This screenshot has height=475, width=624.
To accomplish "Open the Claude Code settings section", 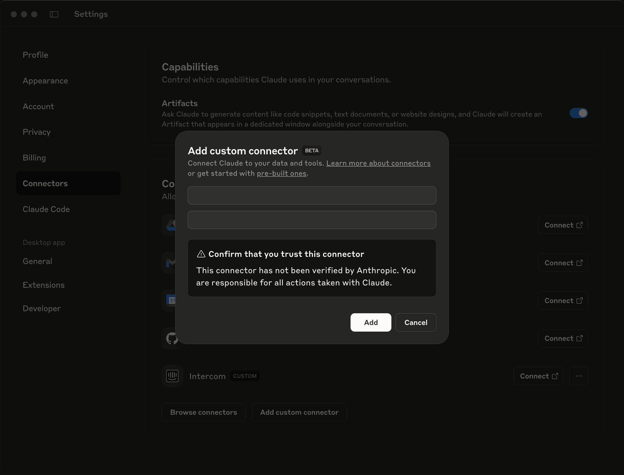I will (46, 209).
